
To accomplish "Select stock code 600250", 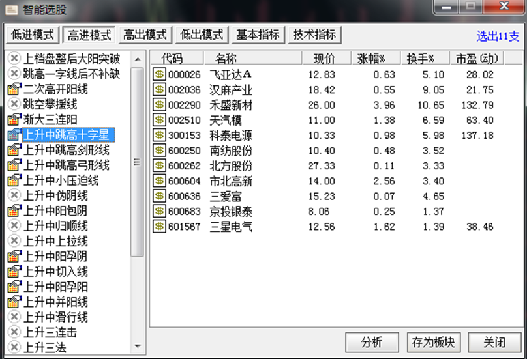I will click(x=184, y=151).
